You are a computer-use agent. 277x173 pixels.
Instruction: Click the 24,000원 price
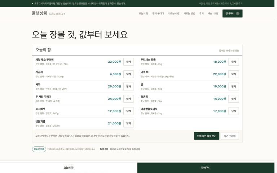(114, 99)
